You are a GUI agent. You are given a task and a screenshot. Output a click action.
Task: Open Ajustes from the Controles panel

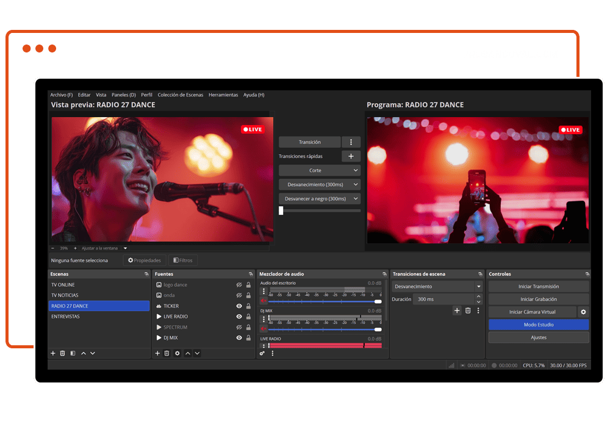539,337
